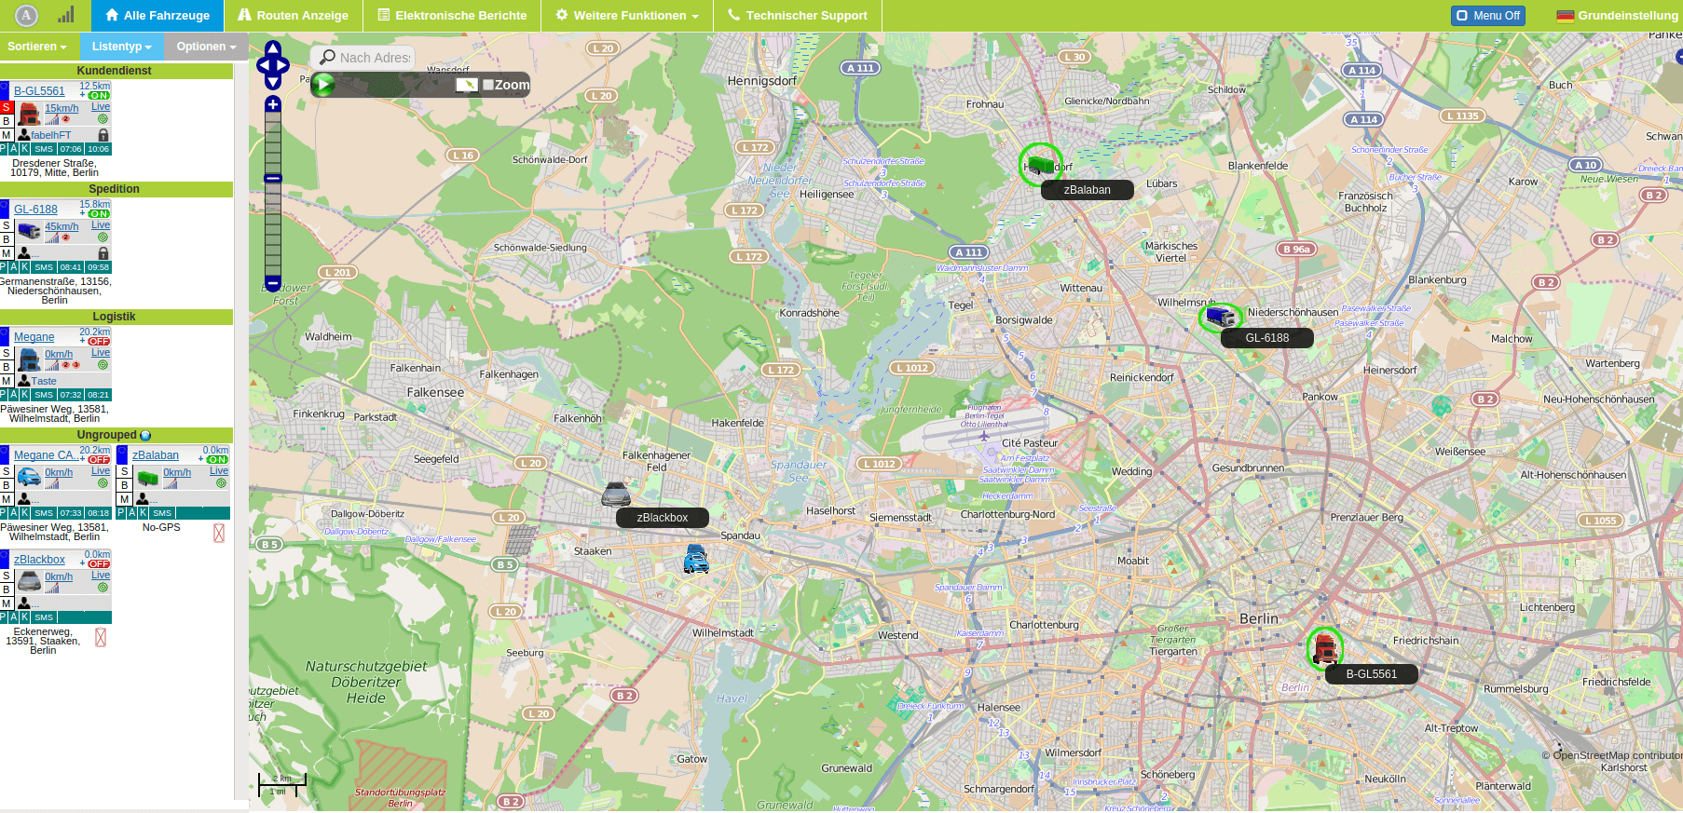Toggle the OFF status of zBlackbox
1683x813 pixels.
99,563
